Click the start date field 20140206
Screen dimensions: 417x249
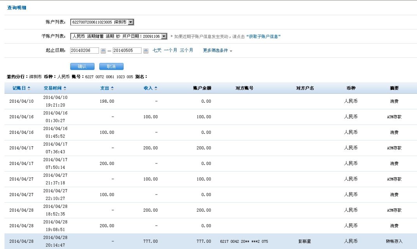(84, 51)
